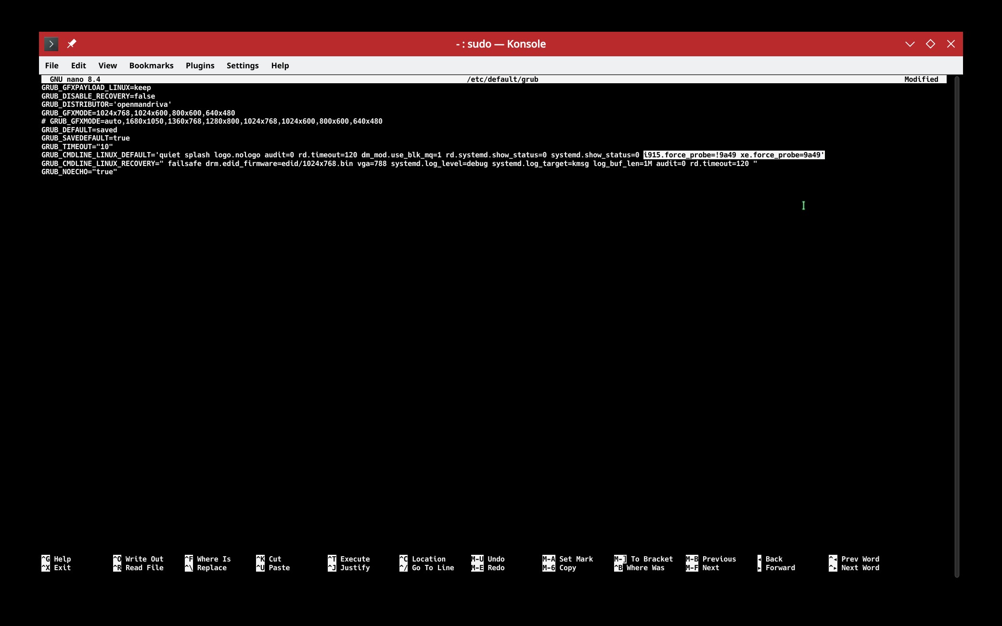The image size is (1002, 626).
Task: Click the ^R Read File shortcut hint
Action: coord(138,568)
